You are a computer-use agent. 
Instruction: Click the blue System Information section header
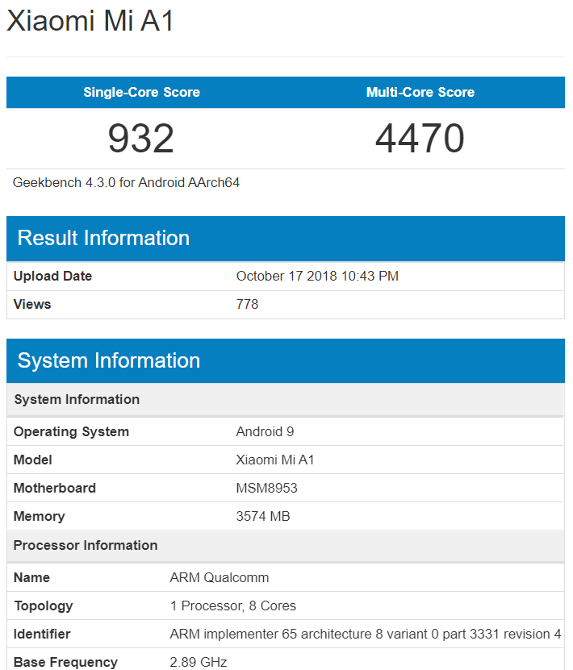pyautogui.click(x=286, y=360)
